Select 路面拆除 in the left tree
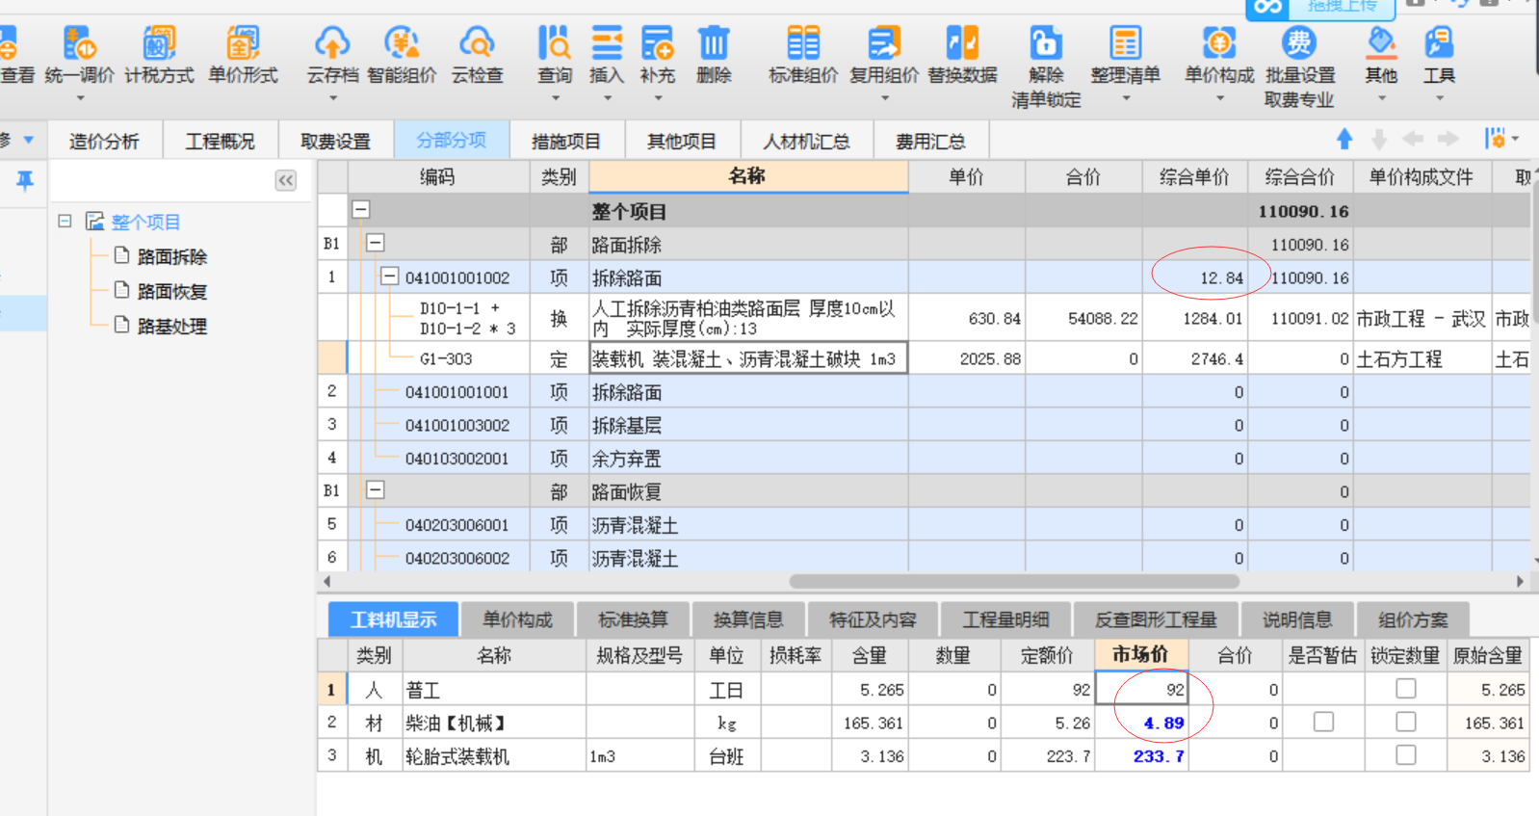This screenshot has width=1539, height=816. (x=171, y=256)
